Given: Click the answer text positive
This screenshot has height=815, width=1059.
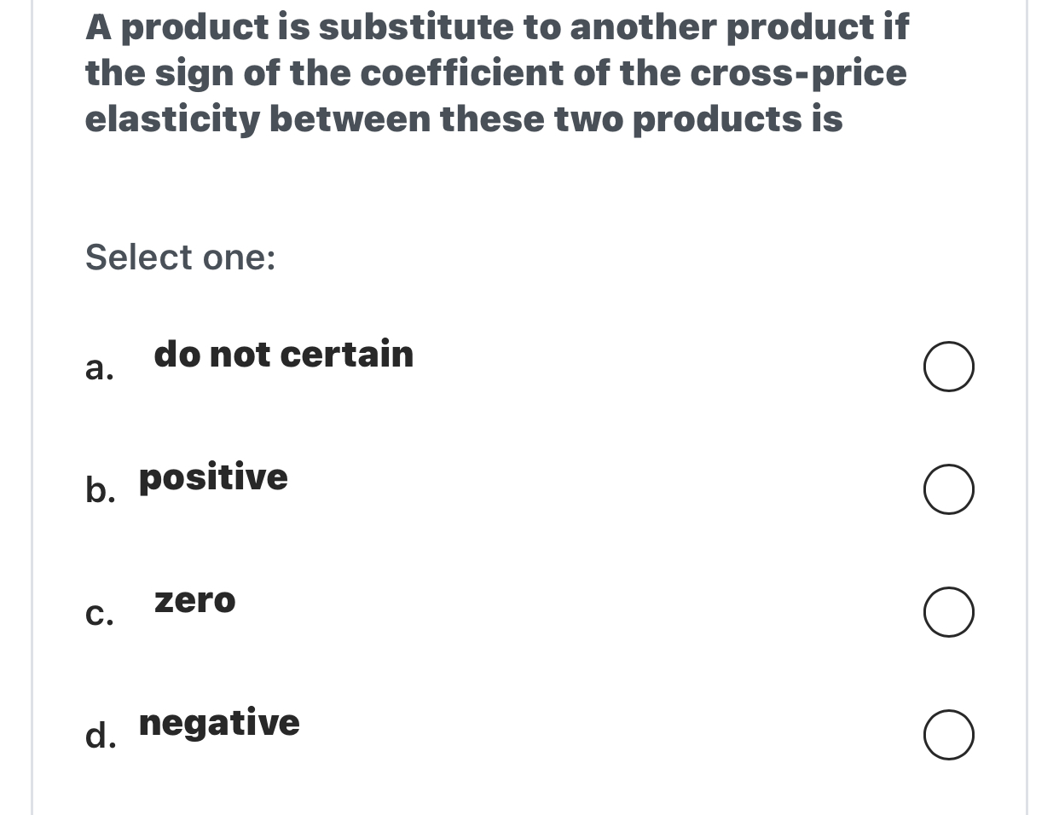Looking at the screenshot, I should [213, 477].
